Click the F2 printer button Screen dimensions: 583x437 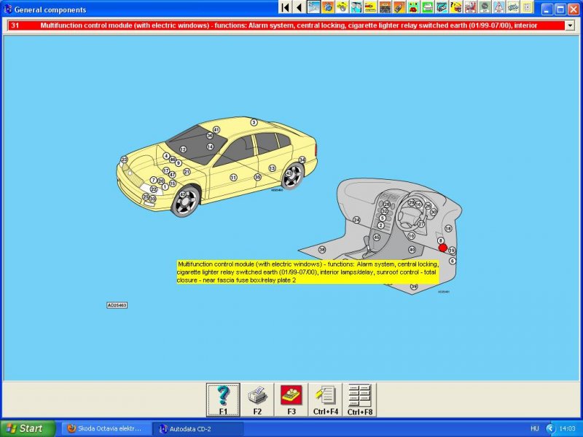click(257, 400)
